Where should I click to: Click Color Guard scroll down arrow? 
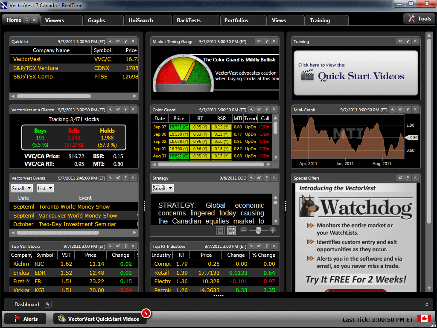pyautogui.click(x=275, y=157)
